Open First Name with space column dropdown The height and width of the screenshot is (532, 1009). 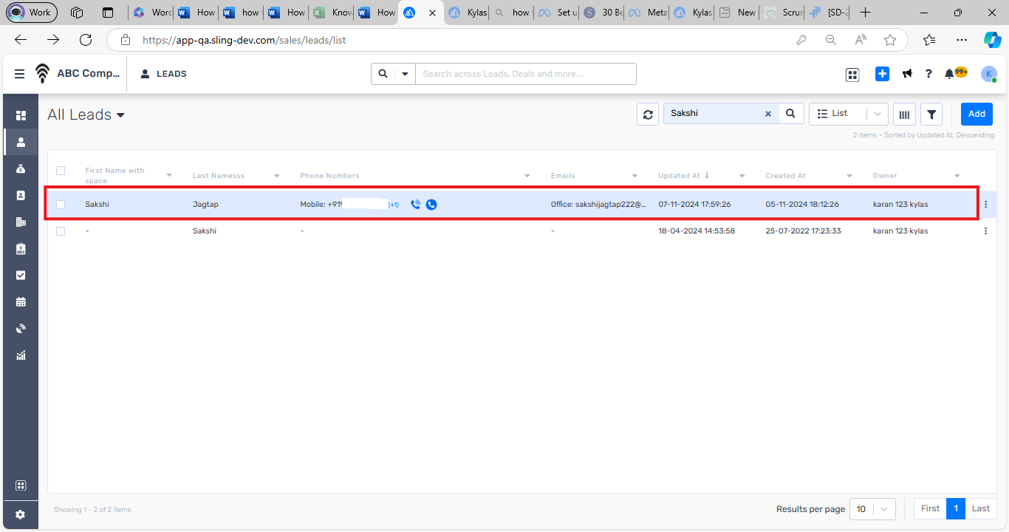click(169, 176)
